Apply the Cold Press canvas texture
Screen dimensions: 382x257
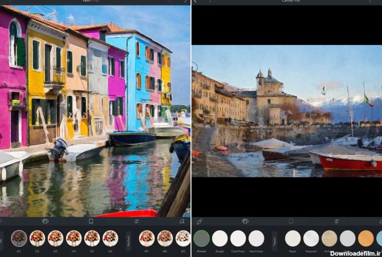coord(238,238)
